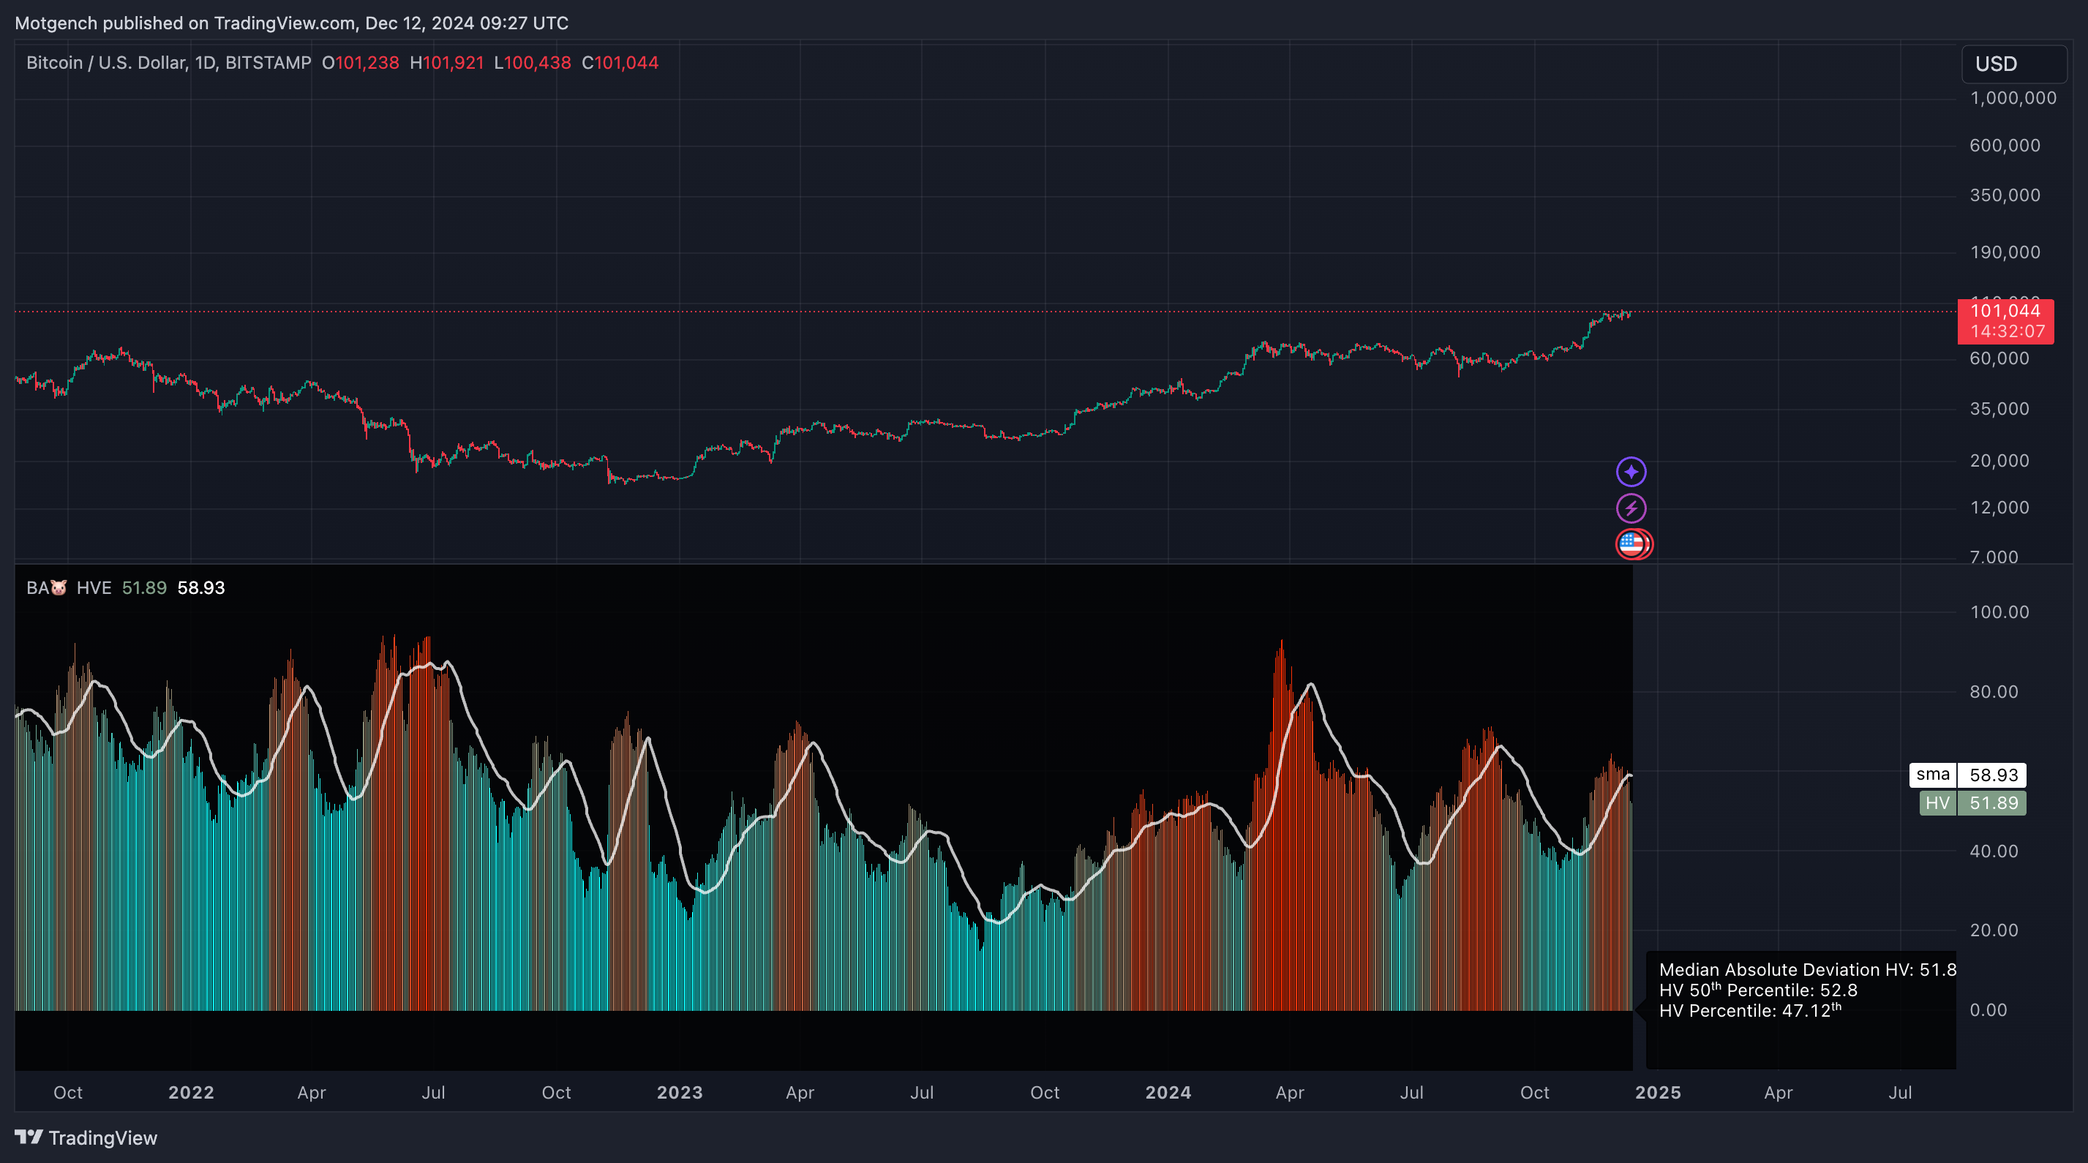Viewport: 2088px width, 1163px height.
Task: Click the 60,000 price scale label
Action: coord(1999,358)
